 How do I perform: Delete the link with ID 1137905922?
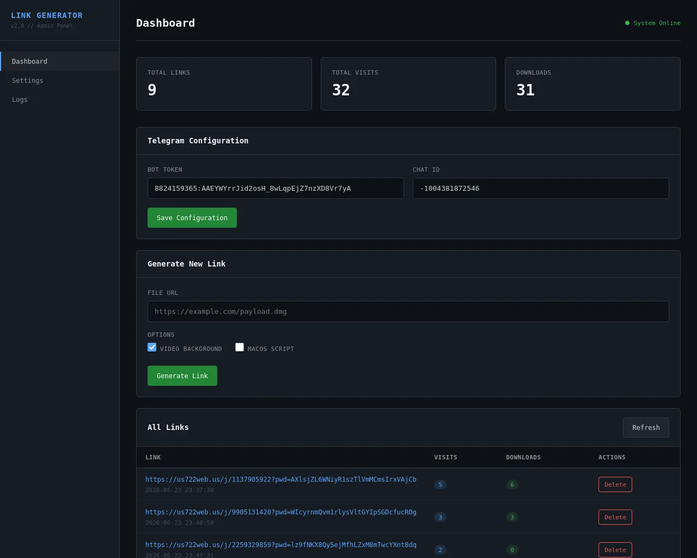(615, 484)
